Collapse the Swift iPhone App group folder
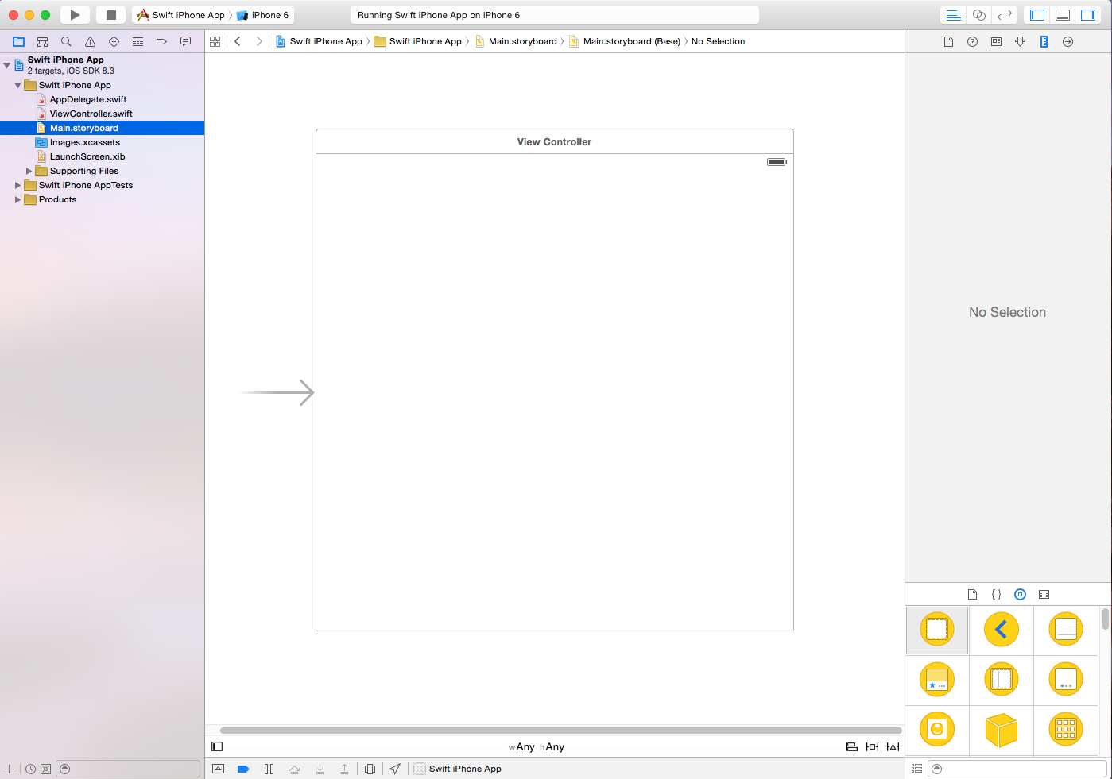 click(17, 85)
